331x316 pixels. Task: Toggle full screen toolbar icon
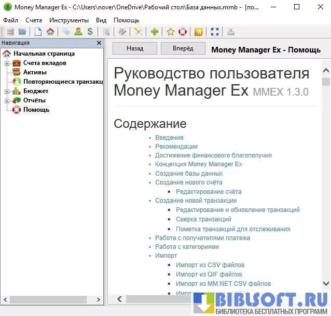[214, 32]
